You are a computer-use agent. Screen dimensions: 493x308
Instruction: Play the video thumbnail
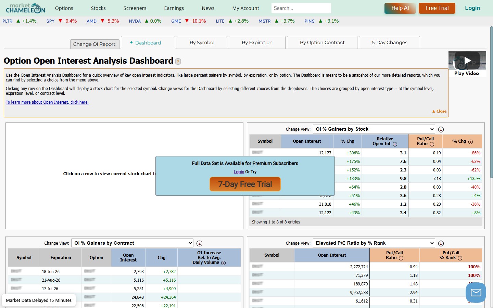467,61
